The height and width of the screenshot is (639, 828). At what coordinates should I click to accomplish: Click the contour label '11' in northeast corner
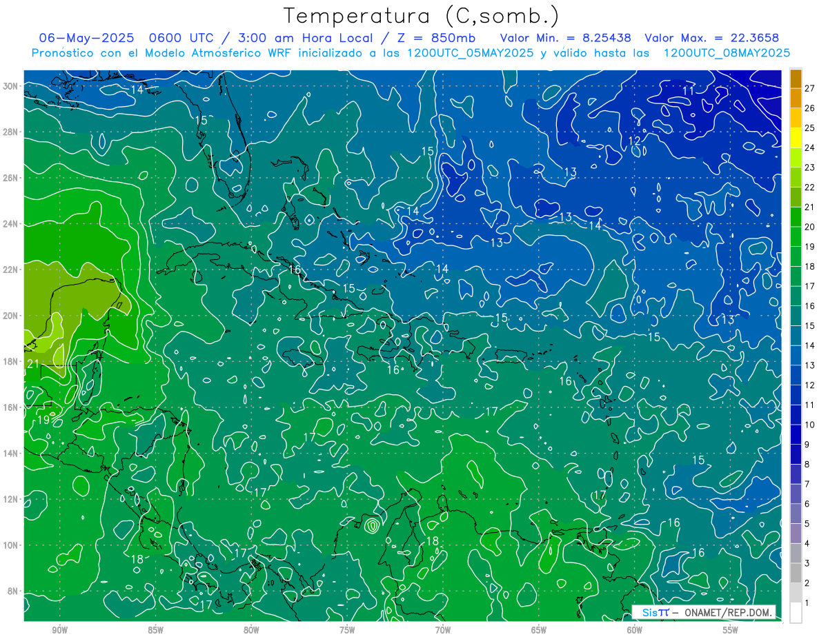[688, 91]
